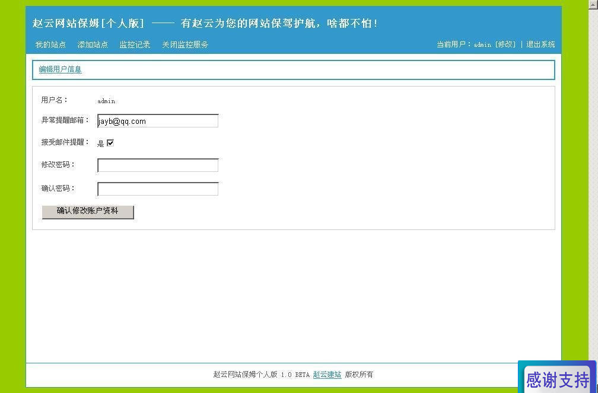Toggle the 接受邮件提醒 checkbox

coord(110,143)
